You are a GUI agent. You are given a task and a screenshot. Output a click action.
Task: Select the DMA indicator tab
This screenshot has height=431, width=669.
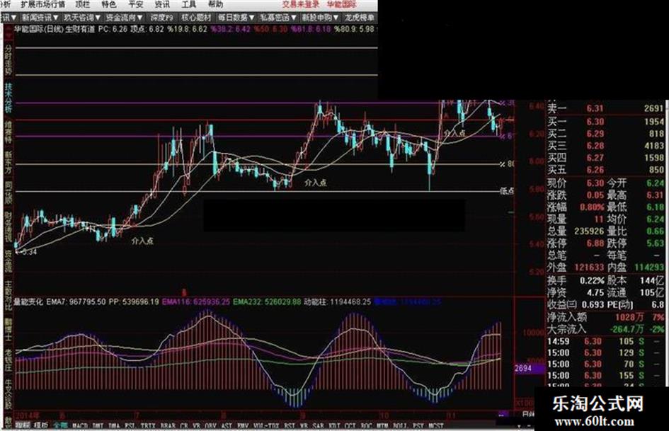point(114,426)
